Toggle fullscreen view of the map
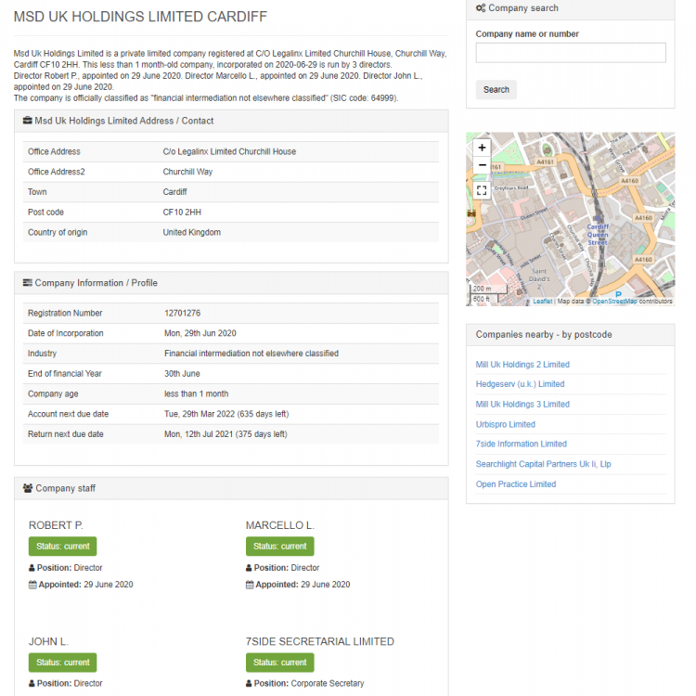Screen dimensions: 696x696 (x=482, y=190)
